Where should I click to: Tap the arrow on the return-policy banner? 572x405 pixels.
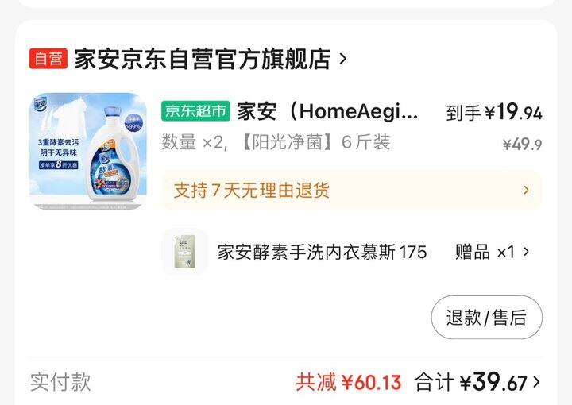[x=526, y=190]
